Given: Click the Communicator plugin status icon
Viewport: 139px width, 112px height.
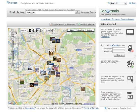Looking at the screenshot, I should pyautogui.click(x=130, y=64).
